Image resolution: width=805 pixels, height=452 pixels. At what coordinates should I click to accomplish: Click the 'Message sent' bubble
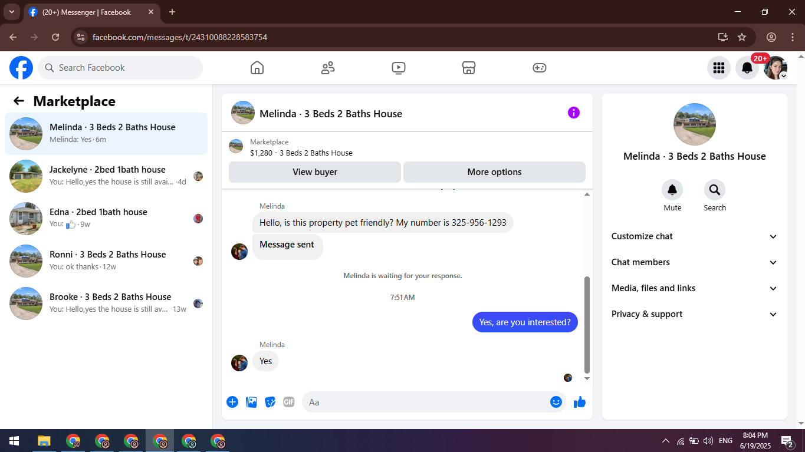coord(287,246)
